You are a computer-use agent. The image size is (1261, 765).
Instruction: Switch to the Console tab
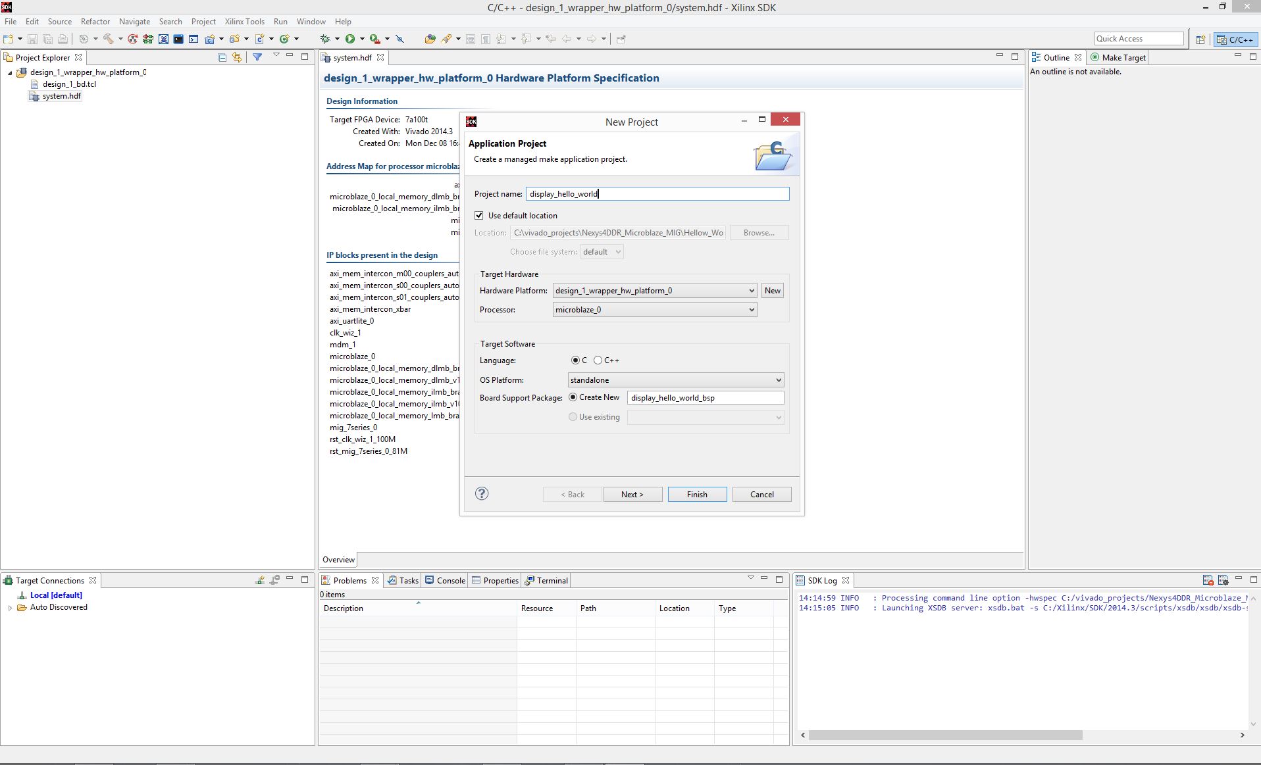pyautogui.click(x=446, y=580)
